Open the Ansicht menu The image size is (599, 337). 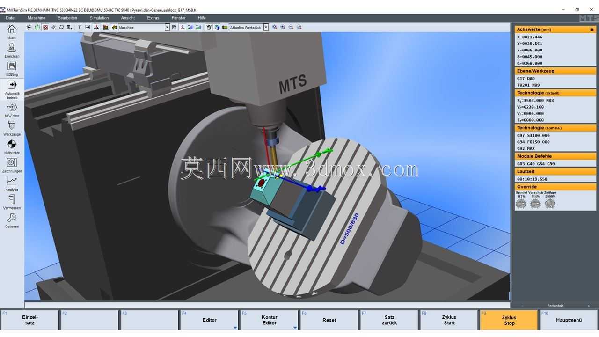[x=128, y=18]
